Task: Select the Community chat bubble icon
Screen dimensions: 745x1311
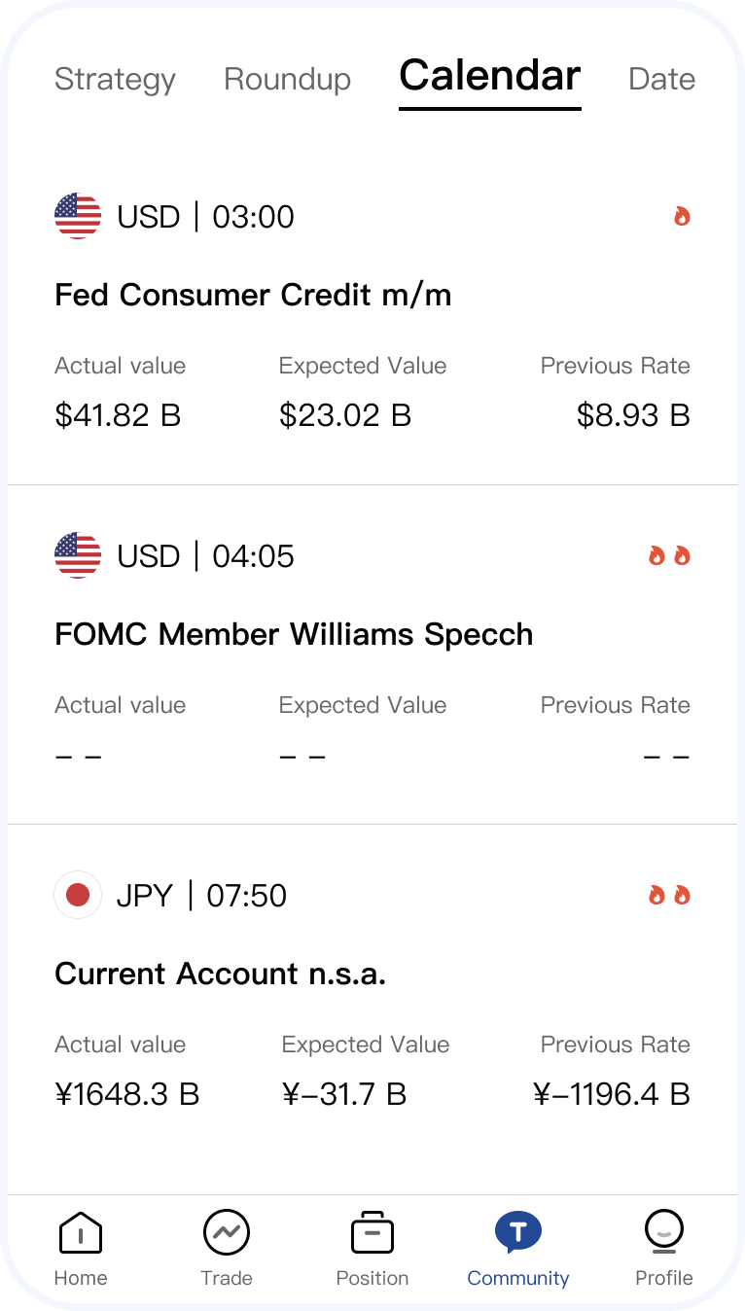Action: [x=517, y=1233]
